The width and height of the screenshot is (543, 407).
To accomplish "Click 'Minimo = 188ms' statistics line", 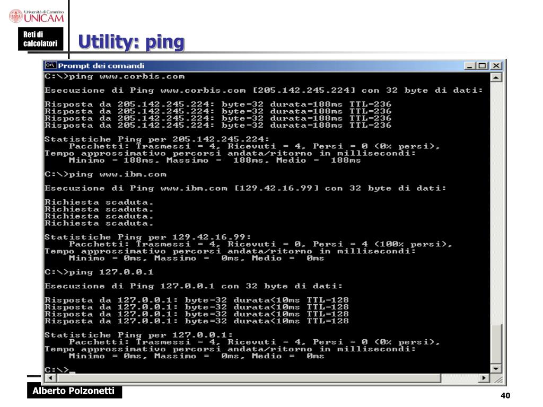I will point(215,160).
